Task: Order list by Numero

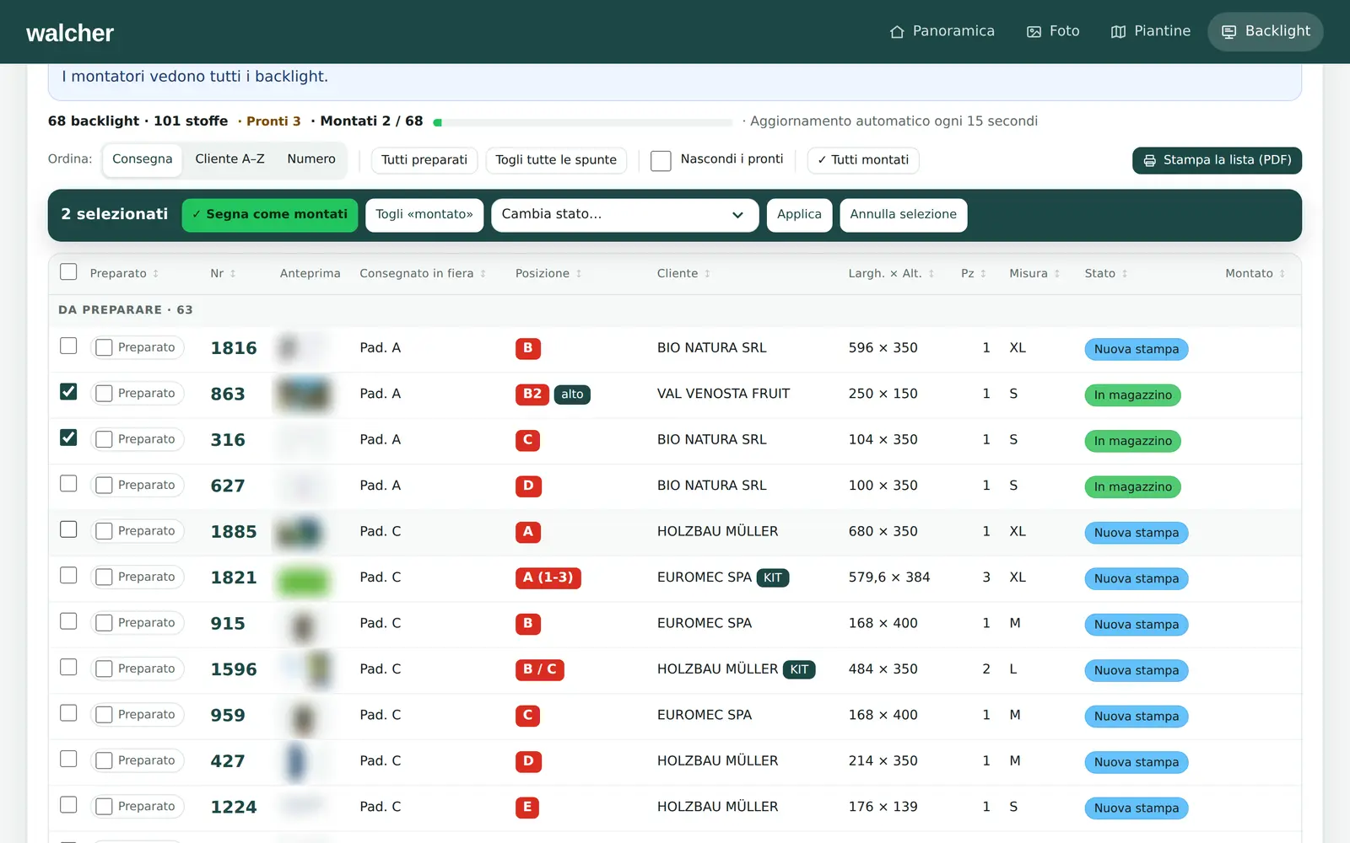Action: coord(310,159)
